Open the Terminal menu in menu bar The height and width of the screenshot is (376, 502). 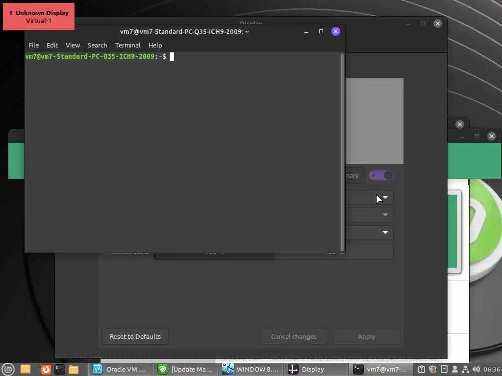pos(128,45)
